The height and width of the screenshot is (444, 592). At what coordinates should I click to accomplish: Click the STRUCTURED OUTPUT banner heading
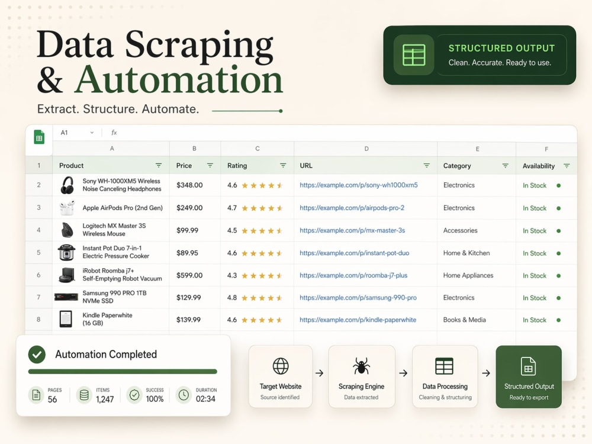tap(501, 49)
